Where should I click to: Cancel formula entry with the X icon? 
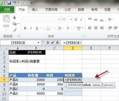click(48, 42)
